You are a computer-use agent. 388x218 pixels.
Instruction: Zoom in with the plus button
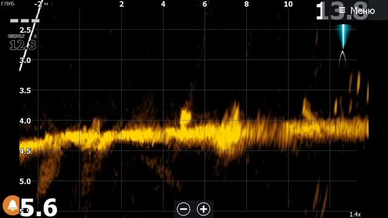pyautogui.click(x=204, y=209)
